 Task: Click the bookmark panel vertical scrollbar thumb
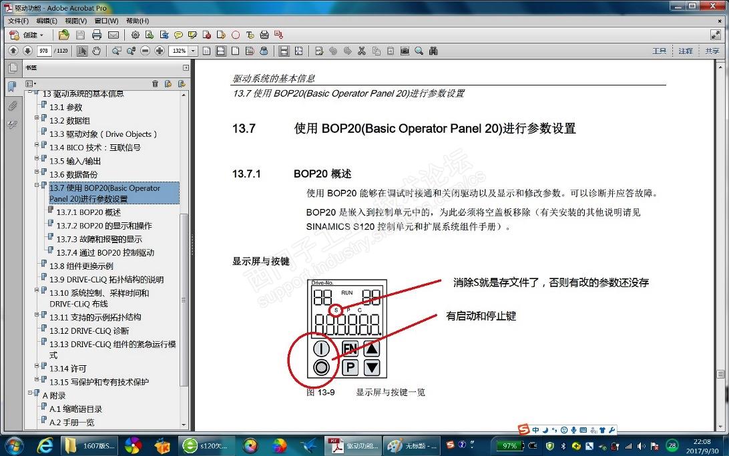click(184, 300)
